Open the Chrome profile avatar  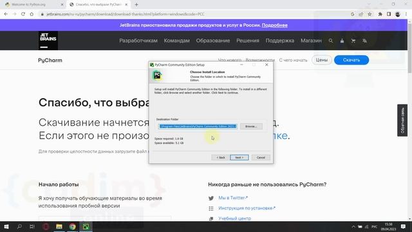coord(398,14)
